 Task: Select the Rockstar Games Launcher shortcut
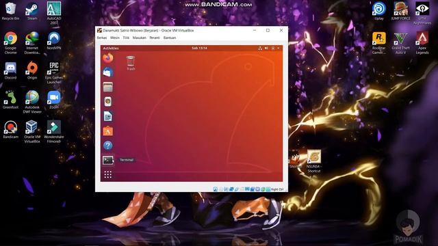coord(378,43)
